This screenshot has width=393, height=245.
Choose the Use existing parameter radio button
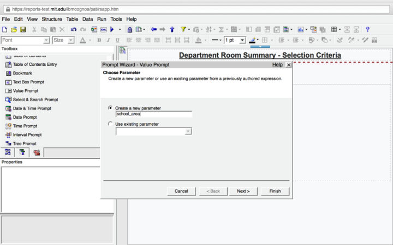pyautogui.click(x=111, y=124)
